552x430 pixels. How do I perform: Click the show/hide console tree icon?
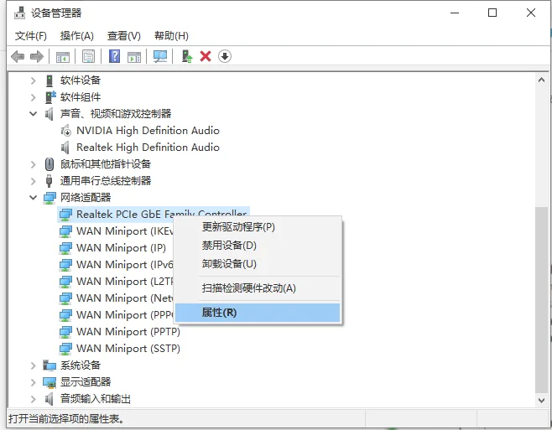click(x=62, y=56)
